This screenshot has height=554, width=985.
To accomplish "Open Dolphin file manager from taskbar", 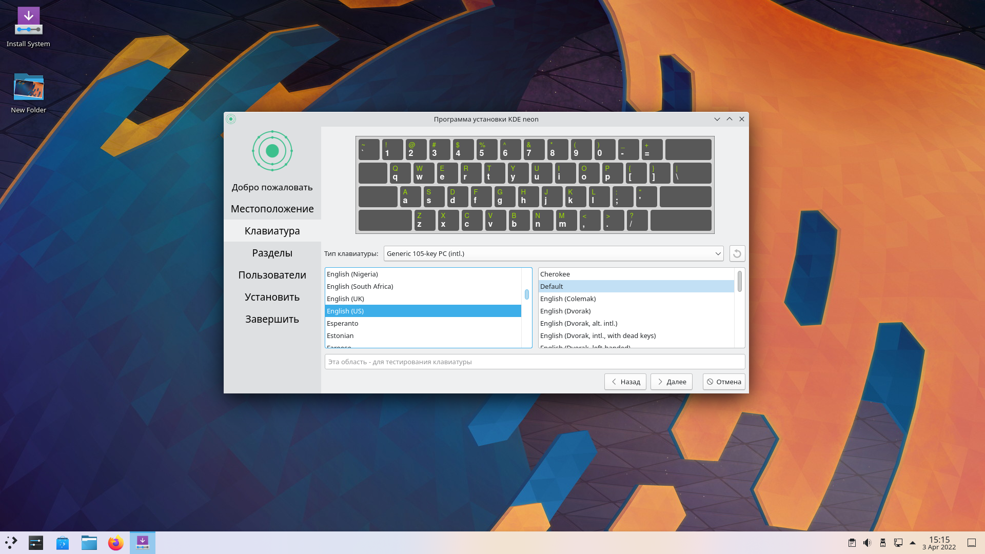I will pyautogui.click(x=89, y=543).
